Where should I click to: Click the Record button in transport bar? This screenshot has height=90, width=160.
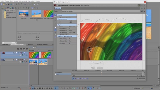pos(30,88)
